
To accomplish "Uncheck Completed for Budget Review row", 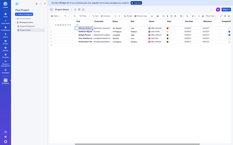I will point(229,35).
